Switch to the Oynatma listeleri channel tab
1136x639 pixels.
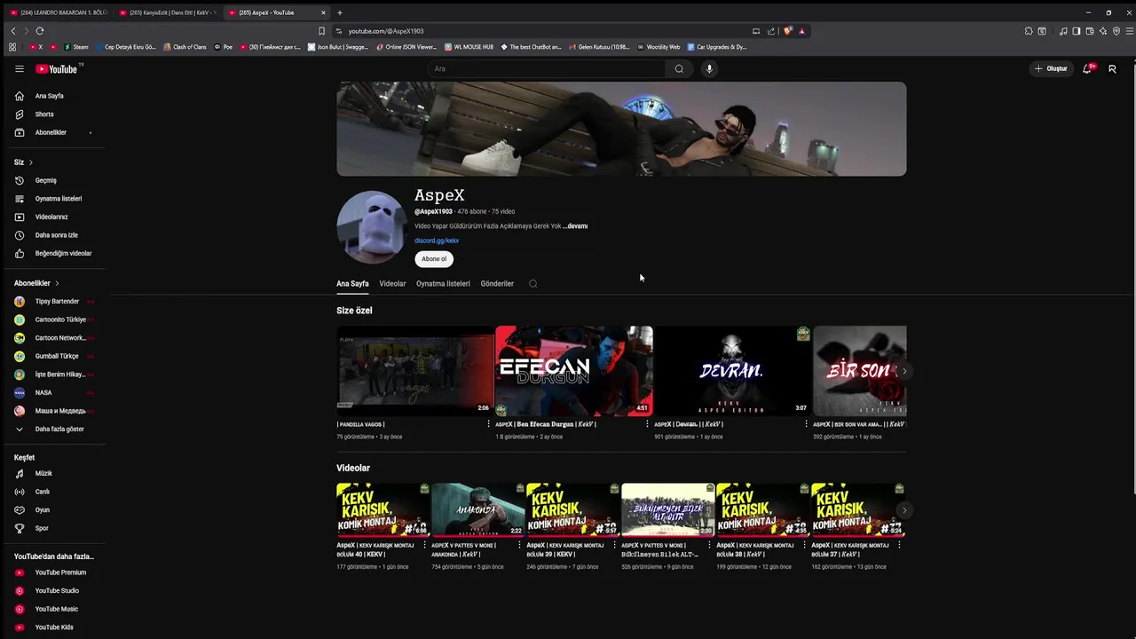443,284
